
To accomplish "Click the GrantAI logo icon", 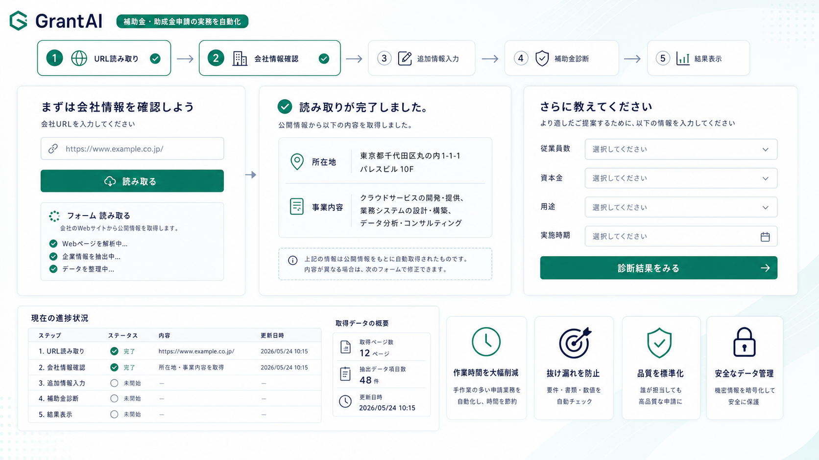I will pos(19,21).
